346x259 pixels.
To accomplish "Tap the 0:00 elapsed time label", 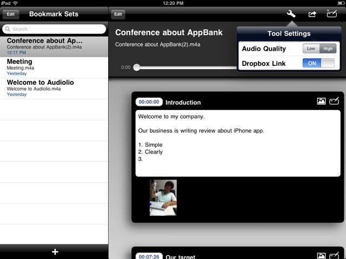I will coord(126,67).
